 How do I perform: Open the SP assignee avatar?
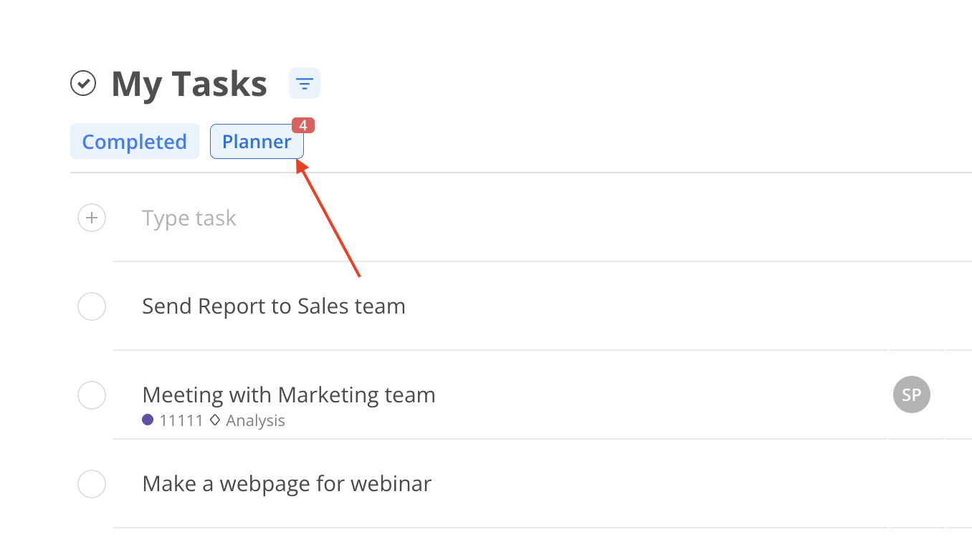[912, 394]
